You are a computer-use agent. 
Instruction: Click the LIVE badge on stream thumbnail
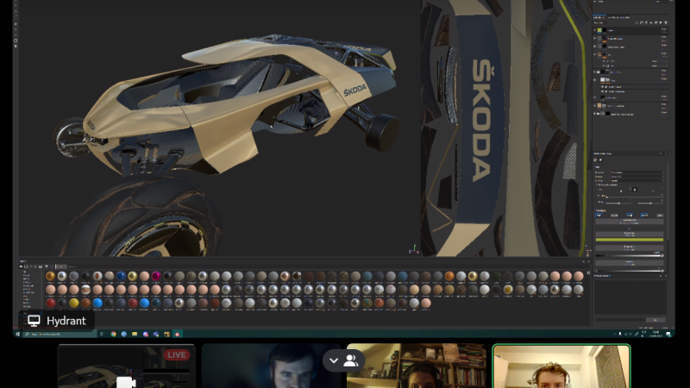177,354
